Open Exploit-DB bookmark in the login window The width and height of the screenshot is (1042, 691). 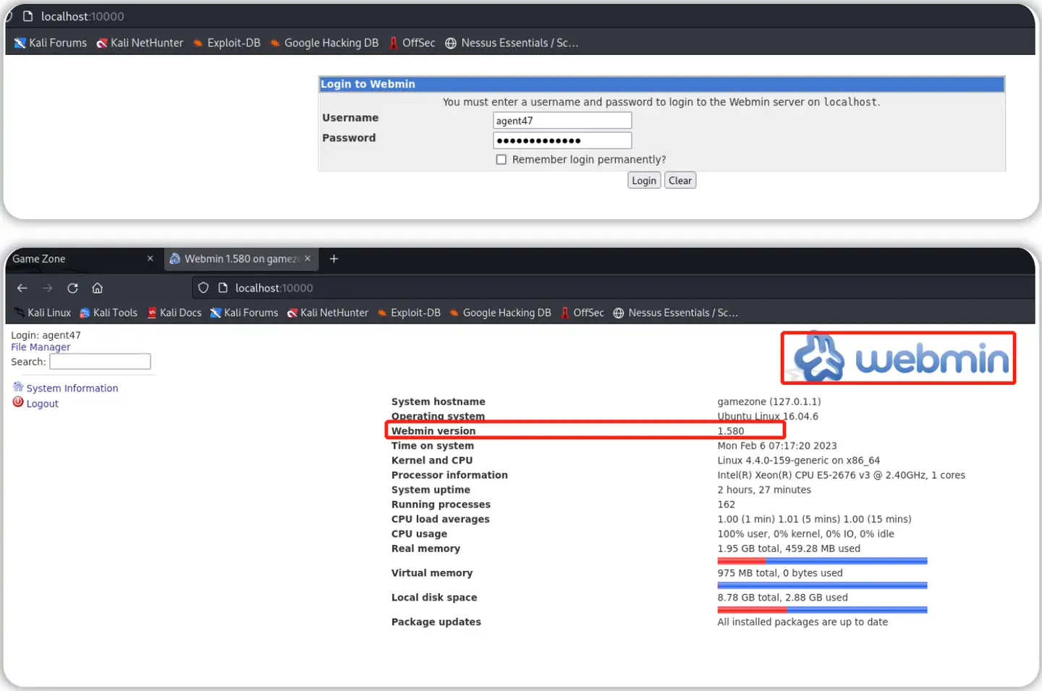click(226, 43)
